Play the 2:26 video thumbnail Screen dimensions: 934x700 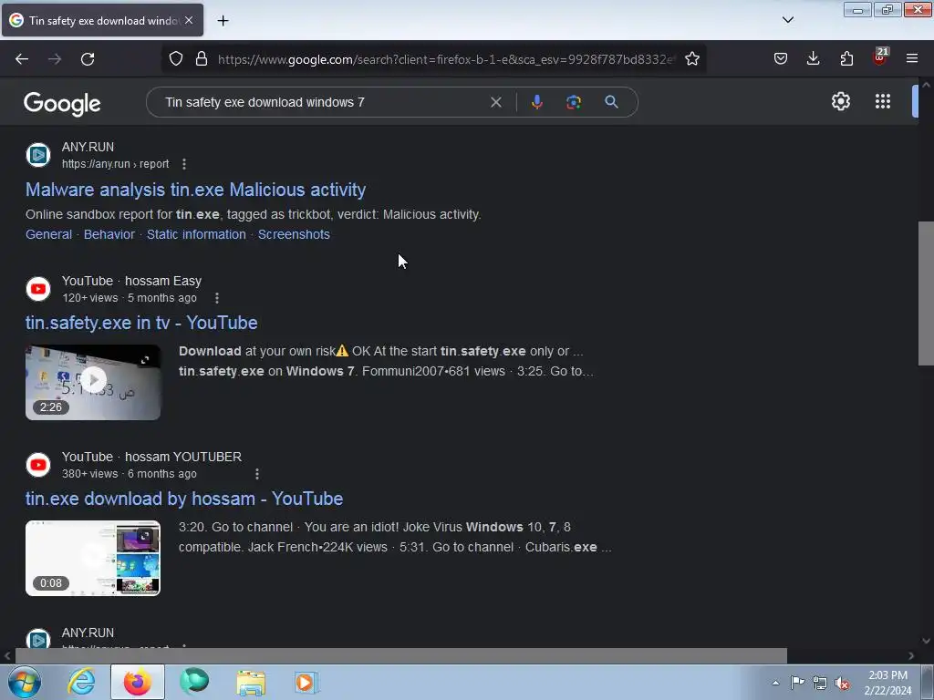click(x=93, y=382)
